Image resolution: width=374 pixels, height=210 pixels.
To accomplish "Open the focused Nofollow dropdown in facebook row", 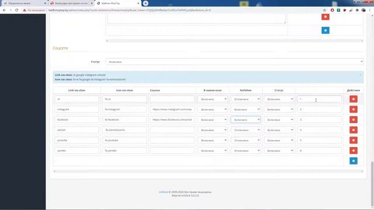I will point(245,120).
